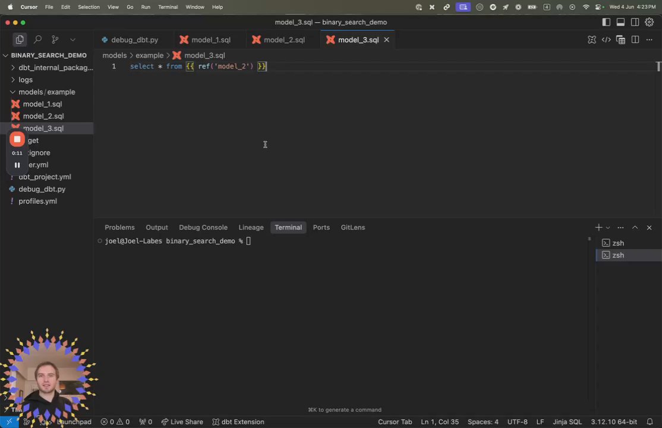Open editor more actions menu
Image resolution: width=662 pixels, height=428 pixels.
[x=650, y=39]
